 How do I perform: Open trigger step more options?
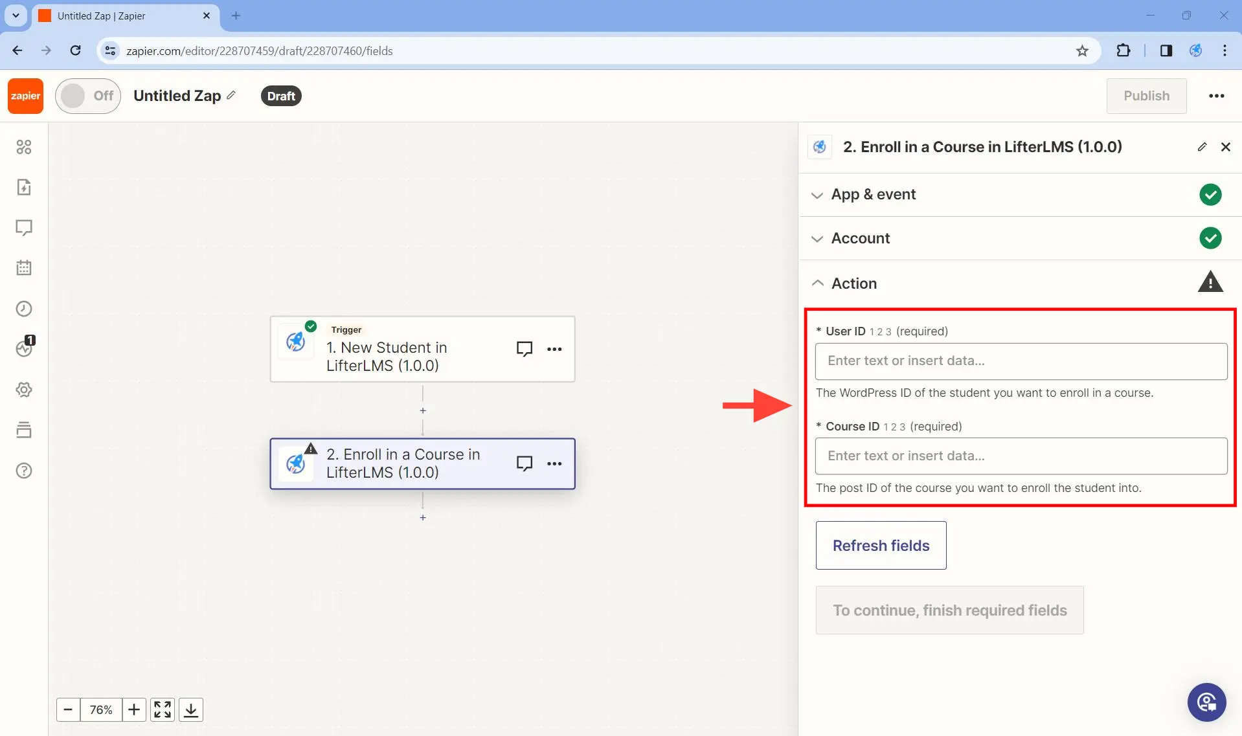click(x=554, y=349)
